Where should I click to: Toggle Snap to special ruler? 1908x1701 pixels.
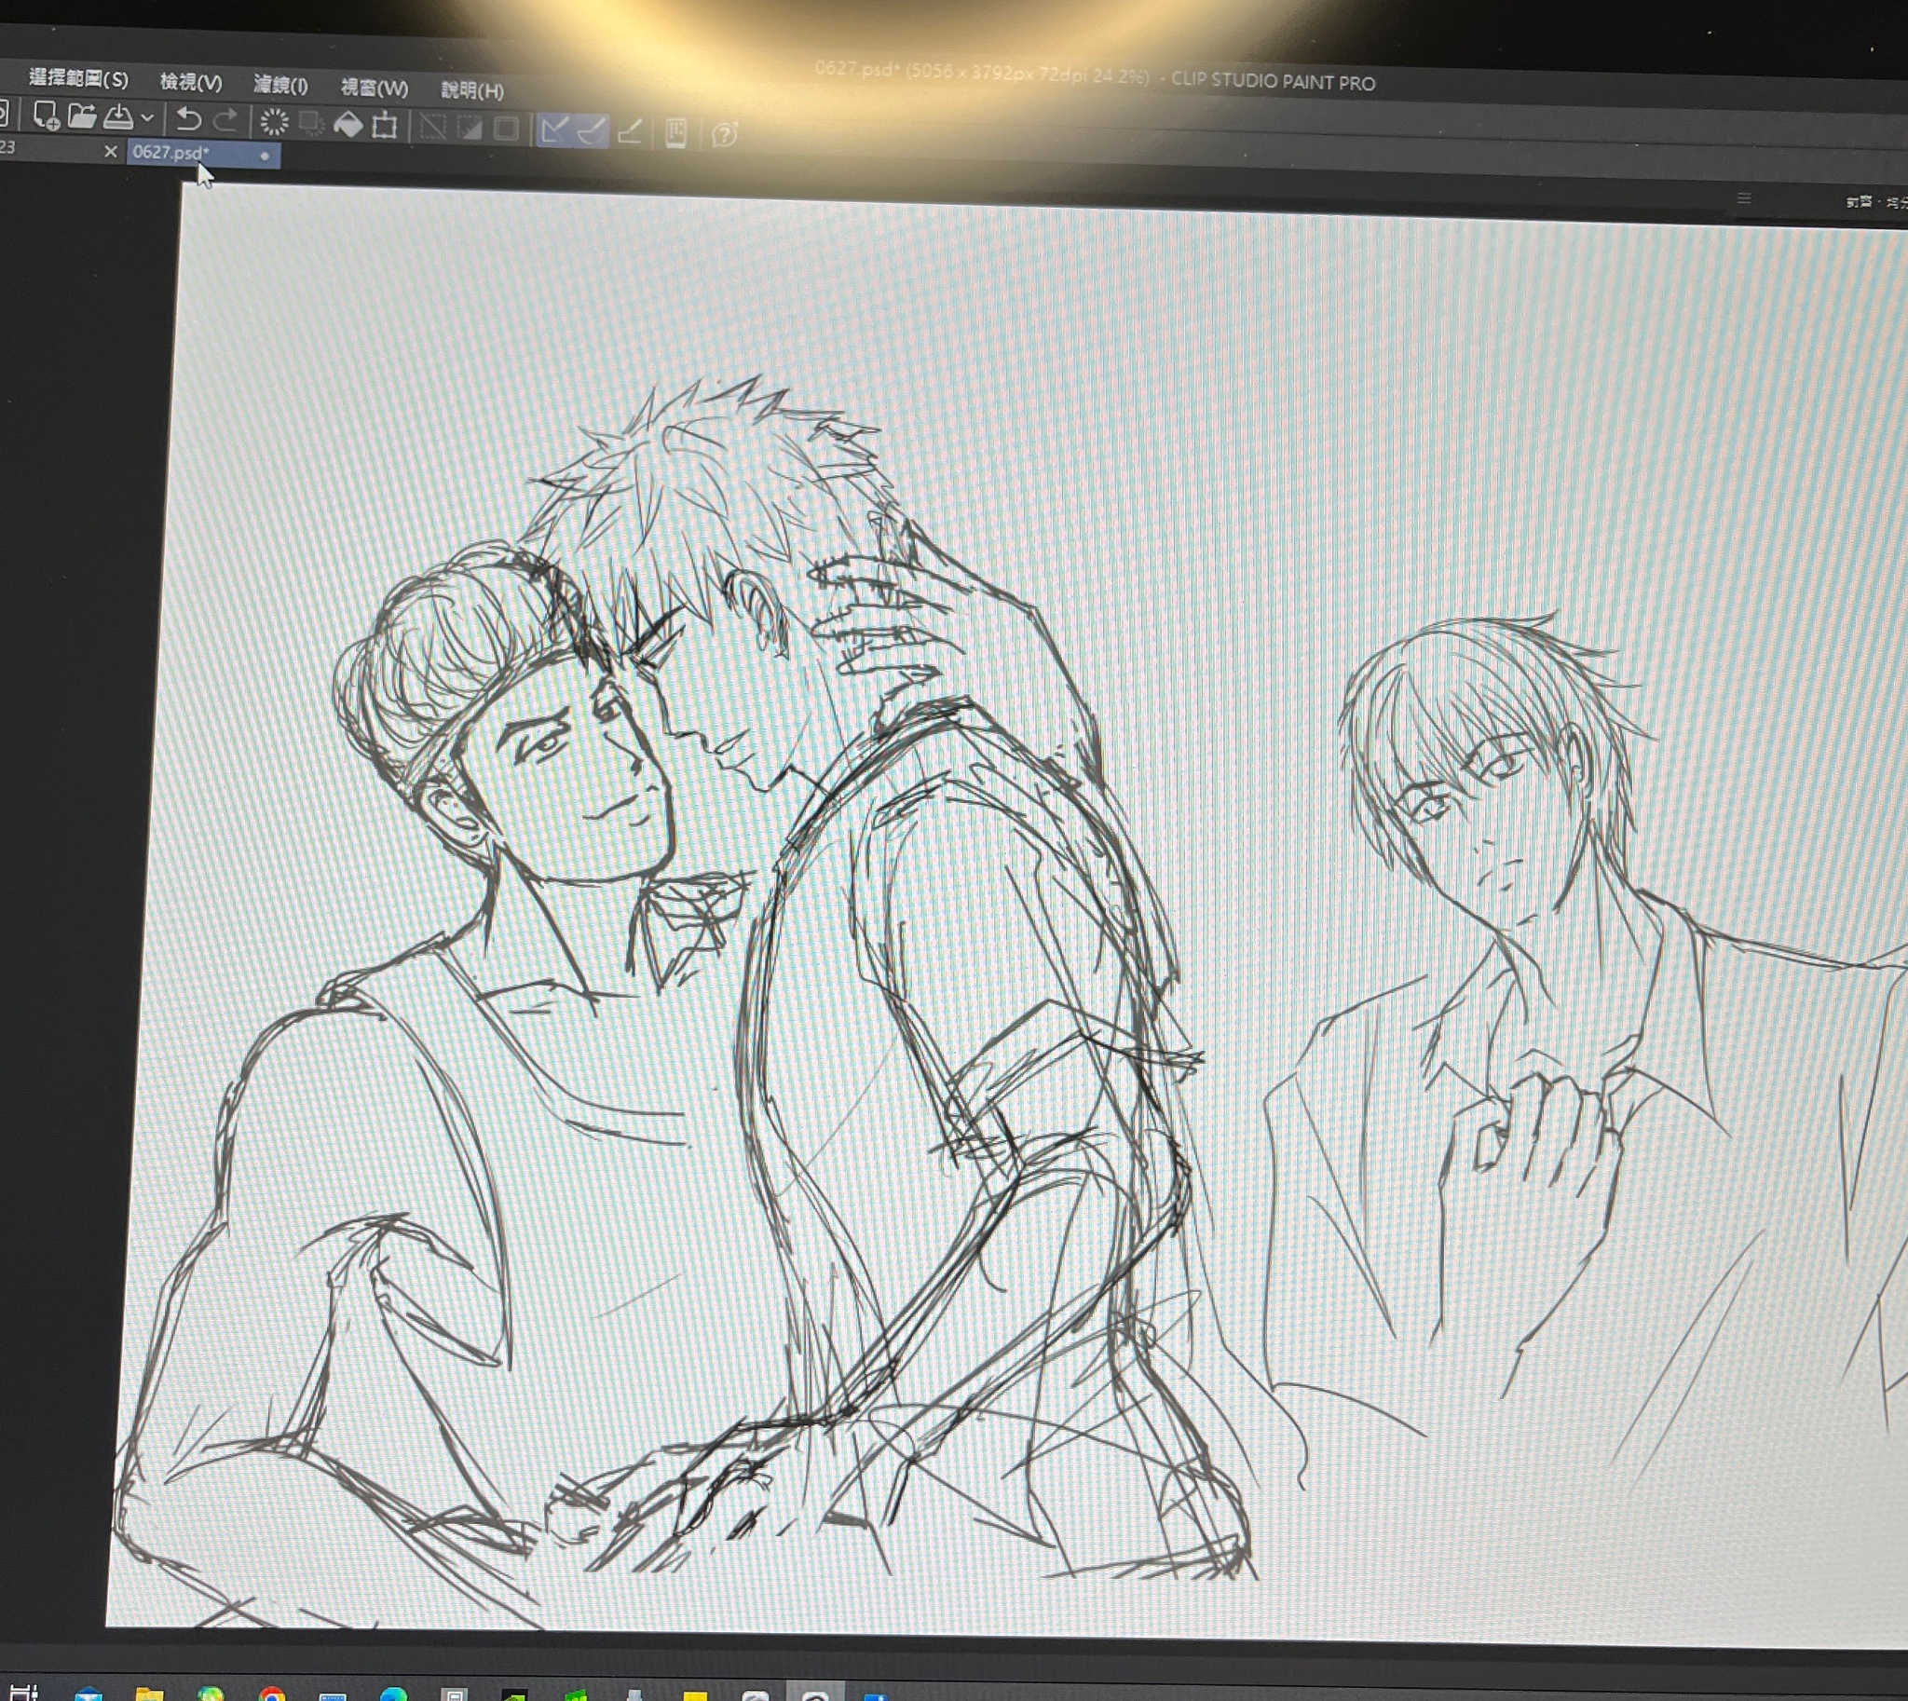[592, 131]
